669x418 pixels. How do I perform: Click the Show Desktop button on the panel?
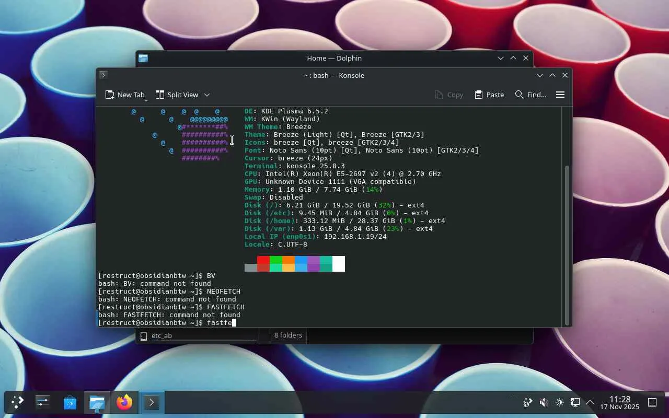pyautogui.click(x=652, y=402)
